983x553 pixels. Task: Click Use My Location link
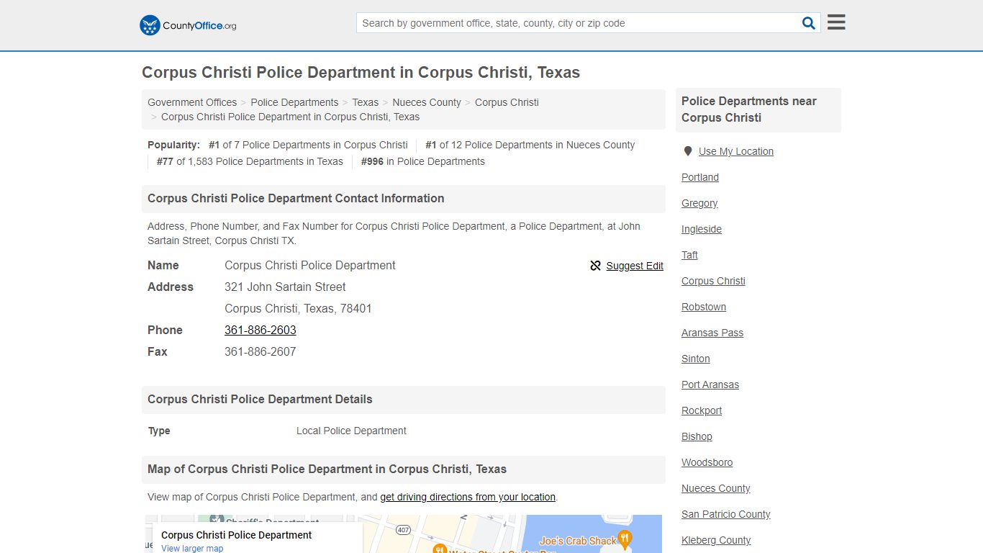pyautogui.click(x=736, y=151)
